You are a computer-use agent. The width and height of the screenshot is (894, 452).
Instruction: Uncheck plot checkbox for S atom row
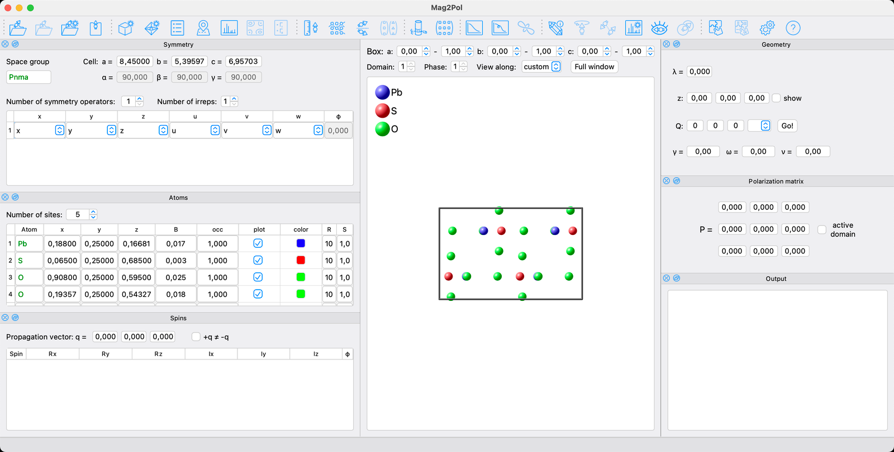click(258, 260)
